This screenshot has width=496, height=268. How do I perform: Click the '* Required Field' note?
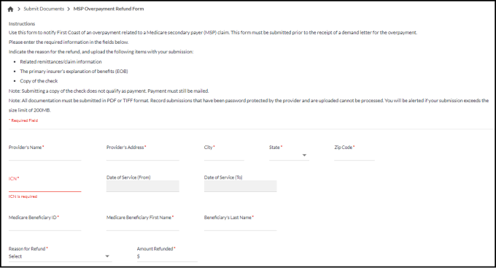click(x=23, y=120)
